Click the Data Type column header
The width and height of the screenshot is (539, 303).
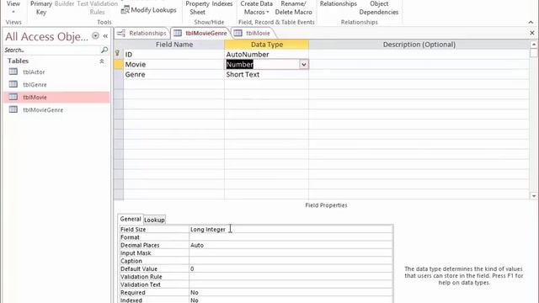click(x=266, y=45)
